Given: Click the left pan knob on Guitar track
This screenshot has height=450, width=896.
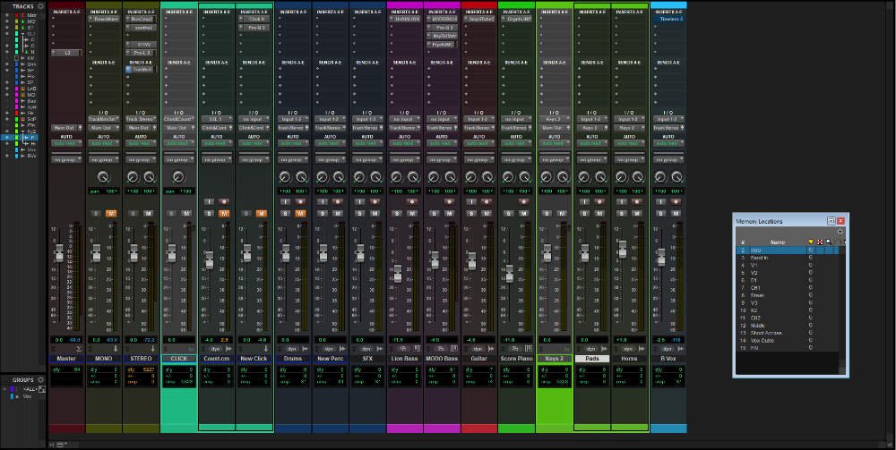Looking at the screenshot, I should click(471, 177).
